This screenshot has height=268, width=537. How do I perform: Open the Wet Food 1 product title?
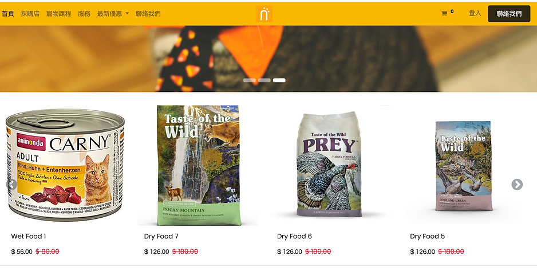pyautogui.click(x=29, y=236)
